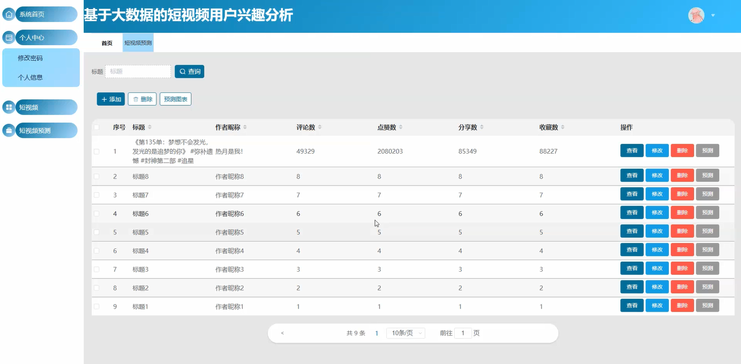The height and width of the screenshot is (364, 741).
Task: Expand the dropdown arrow beside the avatar
Action: pyautogui.click(x=713, y=15)
